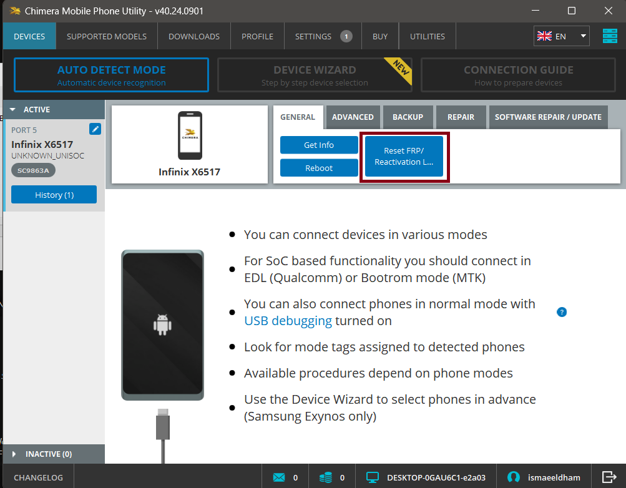
Task: Open the server list icon at top right
Action: [x=609, y=36]
